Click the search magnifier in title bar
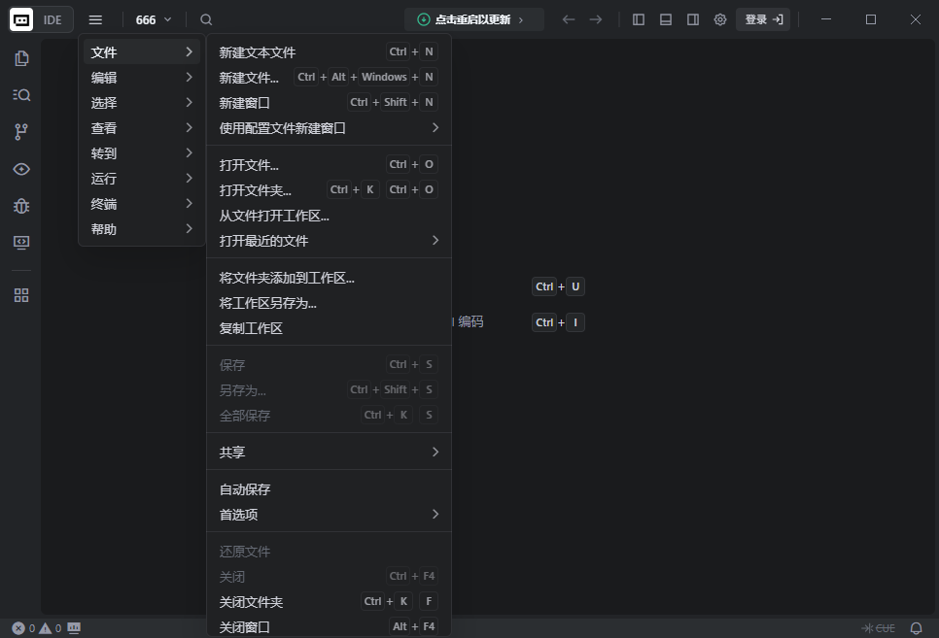This screenshot has height=638, width=939. click(206, 19)
